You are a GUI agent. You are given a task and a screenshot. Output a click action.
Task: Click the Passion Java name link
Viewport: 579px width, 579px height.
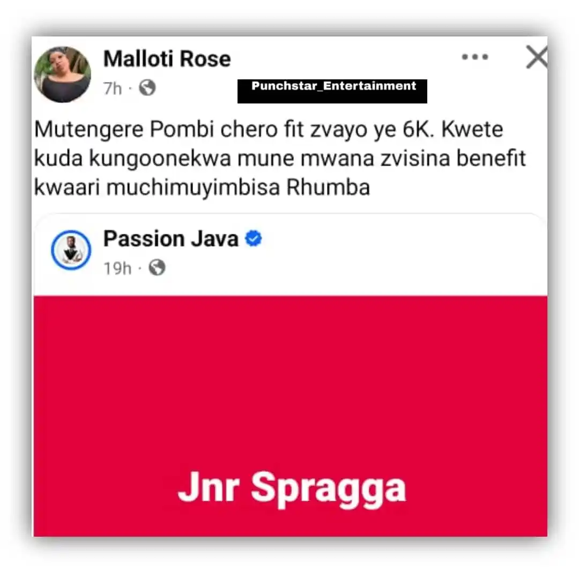[171, 239]
